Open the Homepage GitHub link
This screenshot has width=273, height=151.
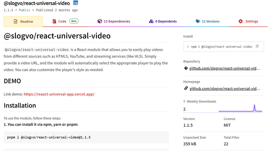(x=225, y=89)
